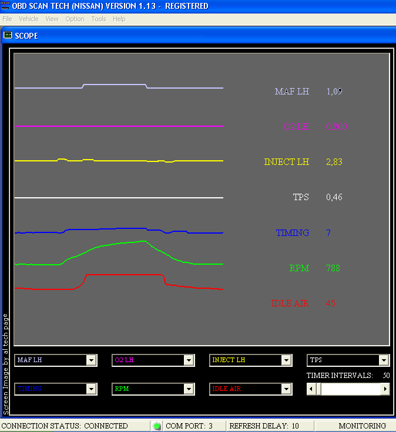
Task: Click the RPM value readout 788
Action: (x=333, y=268)
